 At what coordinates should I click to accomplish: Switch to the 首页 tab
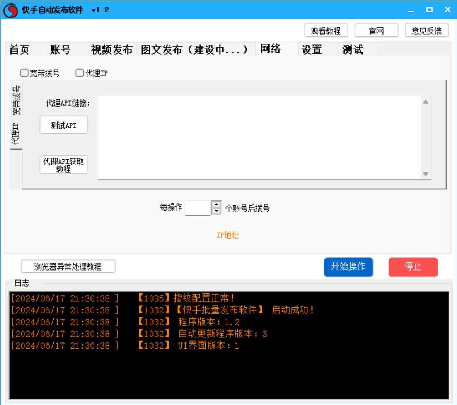(25, 49)
